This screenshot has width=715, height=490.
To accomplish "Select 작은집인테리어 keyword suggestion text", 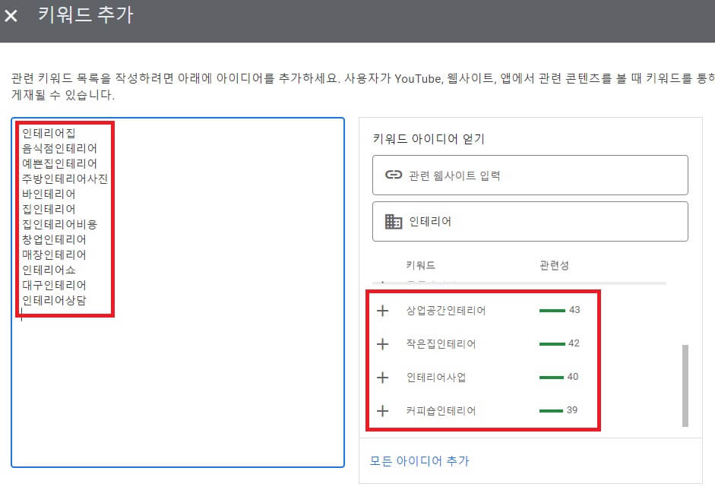I will 441,344.
